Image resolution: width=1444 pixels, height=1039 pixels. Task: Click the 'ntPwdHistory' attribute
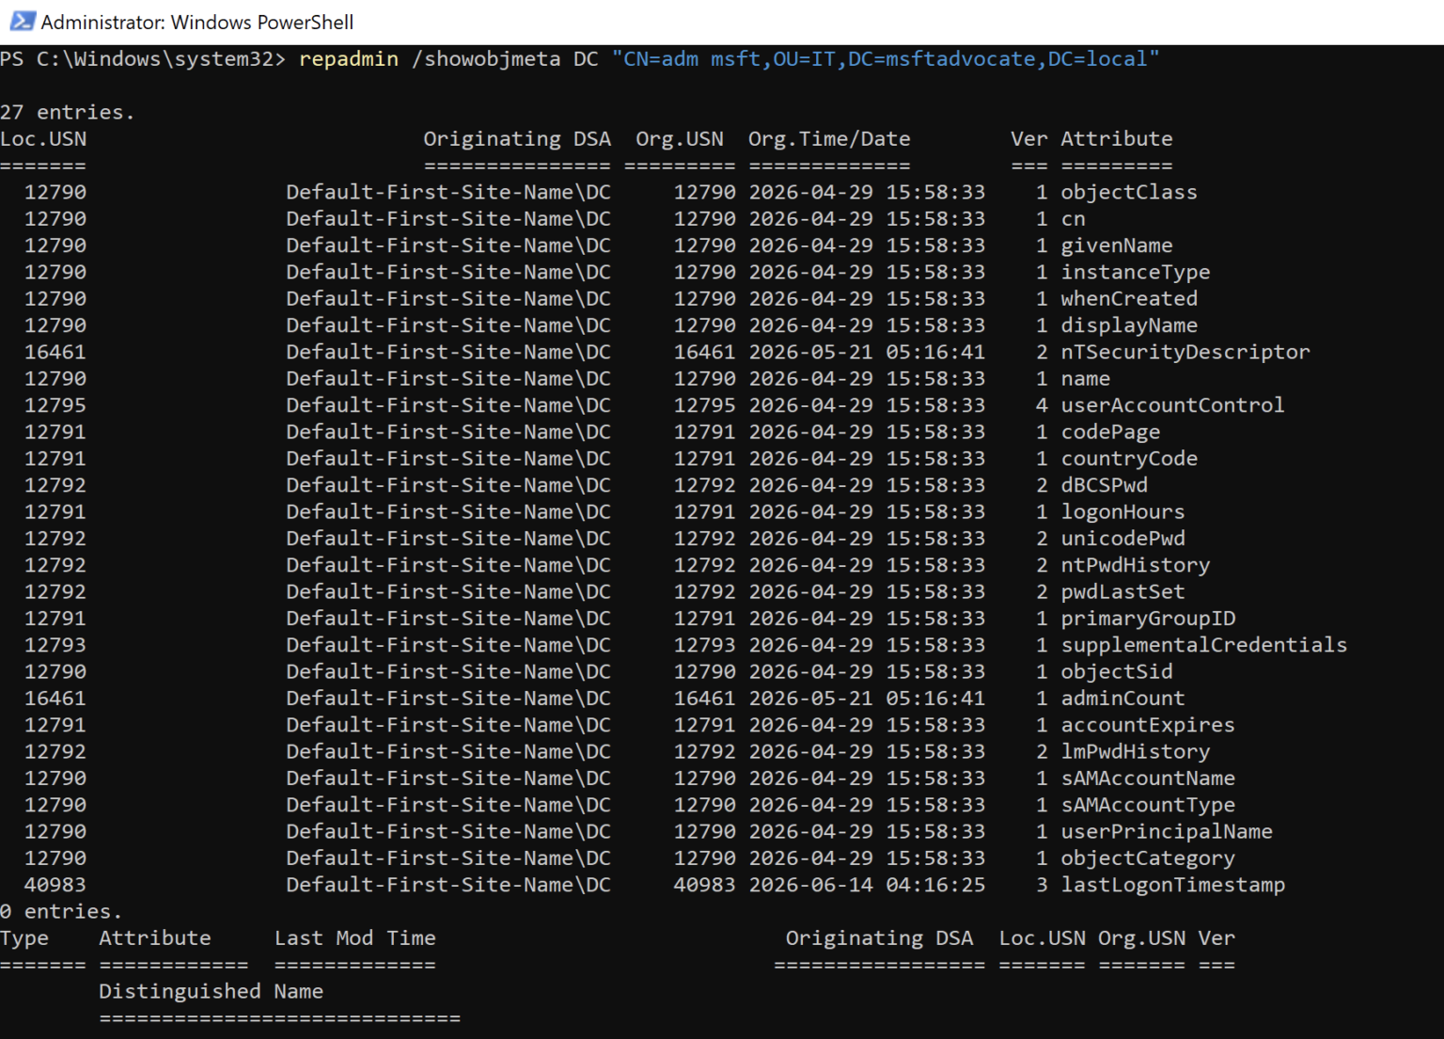click(x=1136, y=565)
